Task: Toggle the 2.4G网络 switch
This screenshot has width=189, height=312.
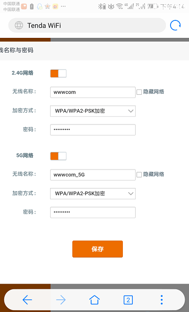Action: click(x=58, y=73)
